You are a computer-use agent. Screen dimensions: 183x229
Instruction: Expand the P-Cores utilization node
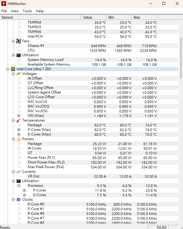coord(24,190)
